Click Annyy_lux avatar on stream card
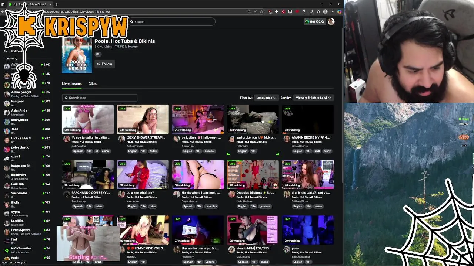Image resolution: width=474 pixels, height=266 pixels. click(x=177, y=139)
